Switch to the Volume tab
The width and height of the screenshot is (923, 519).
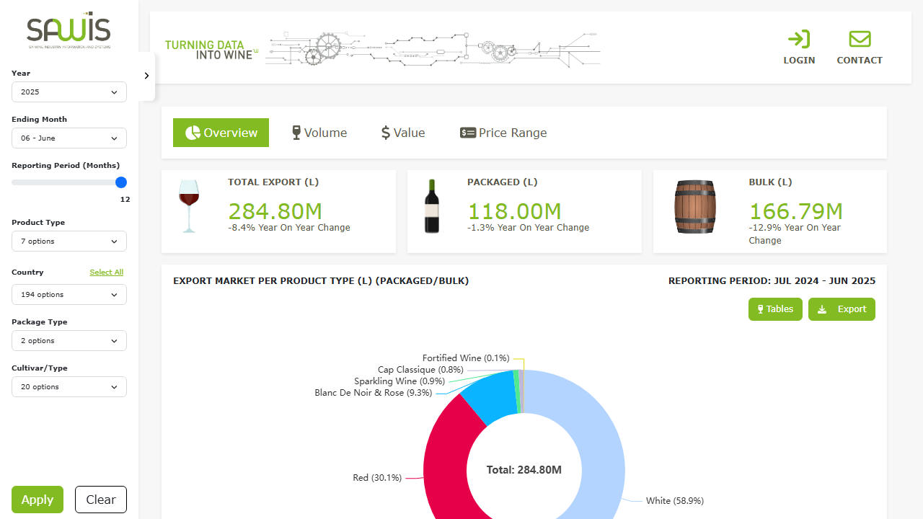click(319, 133)
